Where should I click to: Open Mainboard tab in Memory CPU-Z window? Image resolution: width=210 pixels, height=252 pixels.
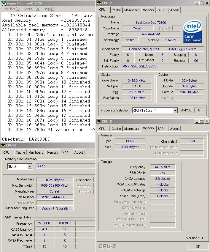point(132,129)
